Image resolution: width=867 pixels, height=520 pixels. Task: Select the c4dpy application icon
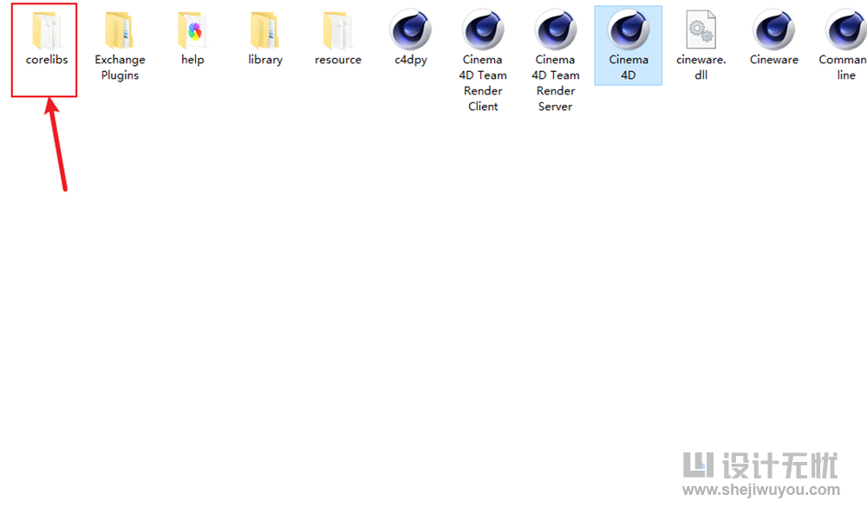coord(410,29)
